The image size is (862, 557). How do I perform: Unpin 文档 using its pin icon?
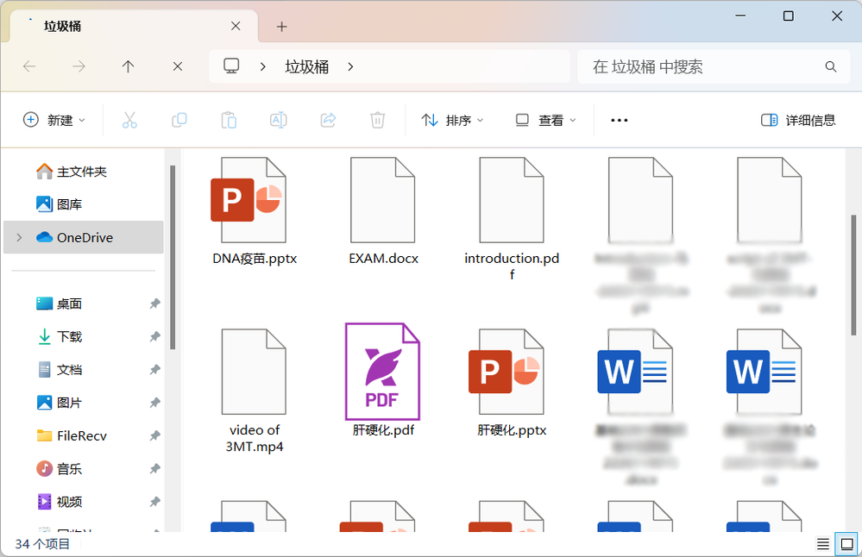point(155,370)
